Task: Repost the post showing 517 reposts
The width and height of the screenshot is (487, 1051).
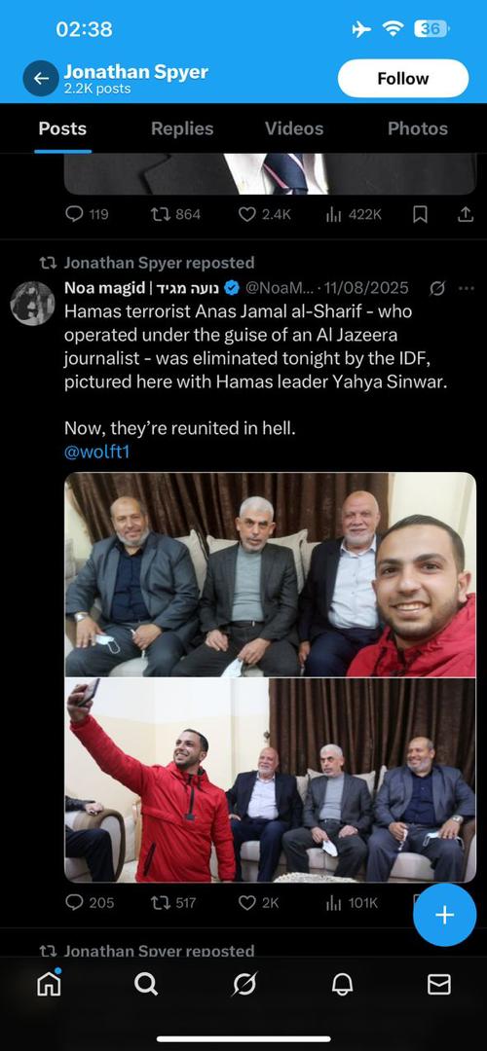Action: tap(173, 903)
